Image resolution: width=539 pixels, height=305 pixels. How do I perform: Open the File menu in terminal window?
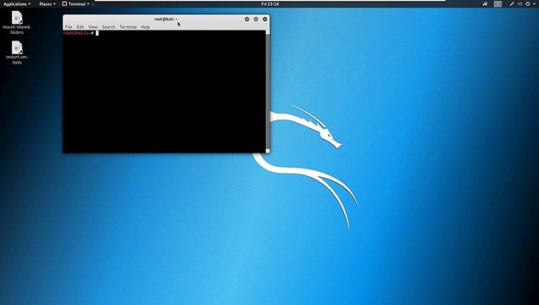(69, 27)
